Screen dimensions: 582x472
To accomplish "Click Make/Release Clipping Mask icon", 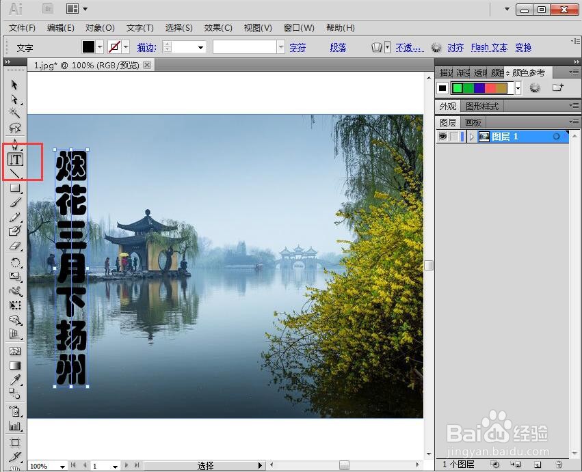I will pos(494,464).
